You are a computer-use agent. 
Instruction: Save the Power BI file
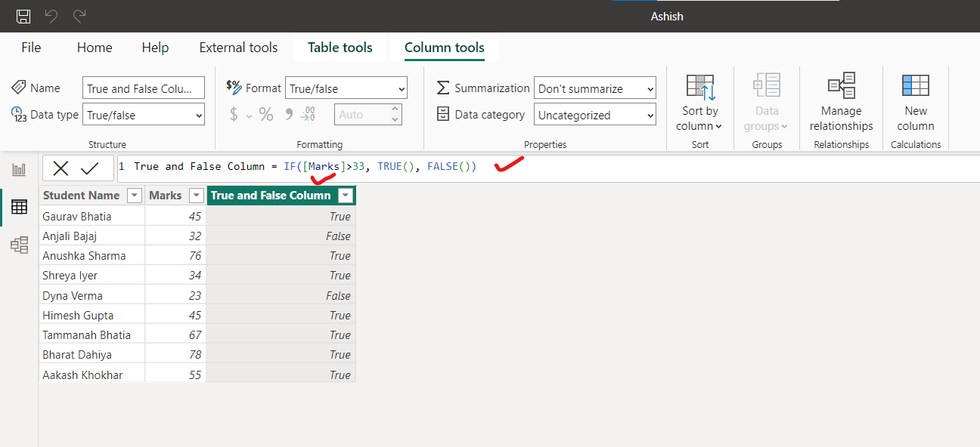tap(23, 16)
